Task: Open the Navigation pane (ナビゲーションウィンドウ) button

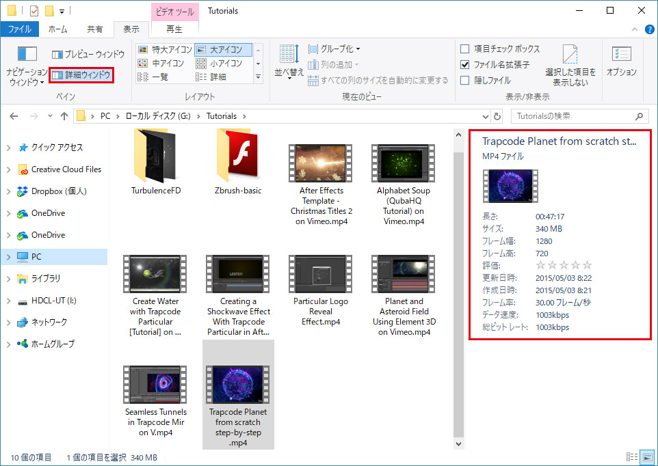Action: pyautogui.click(x=27, y=66)
